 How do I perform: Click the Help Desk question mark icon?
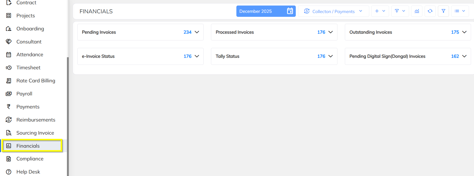coord(9,172)
